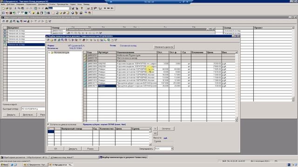Open the Действия menu
The image size is (298, 167).
point(10,4)
